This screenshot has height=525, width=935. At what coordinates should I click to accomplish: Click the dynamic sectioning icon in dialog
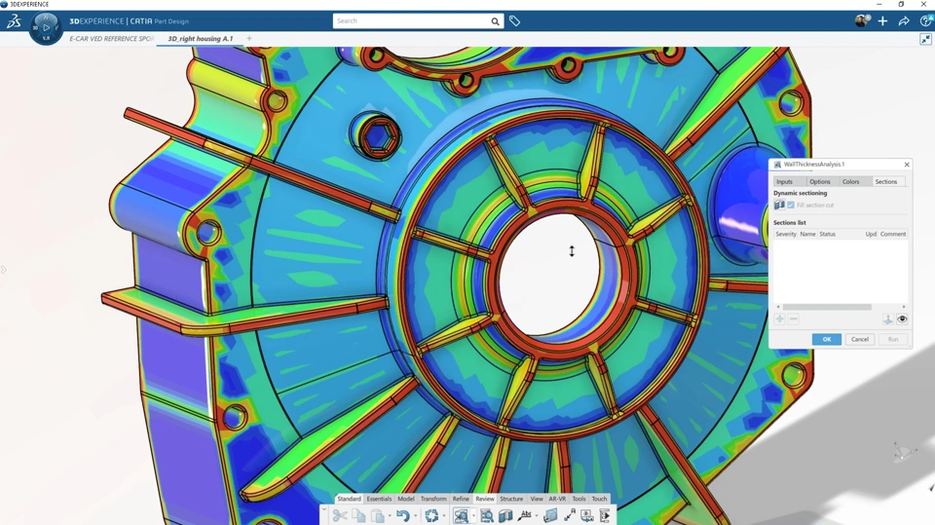pos(779,205)
